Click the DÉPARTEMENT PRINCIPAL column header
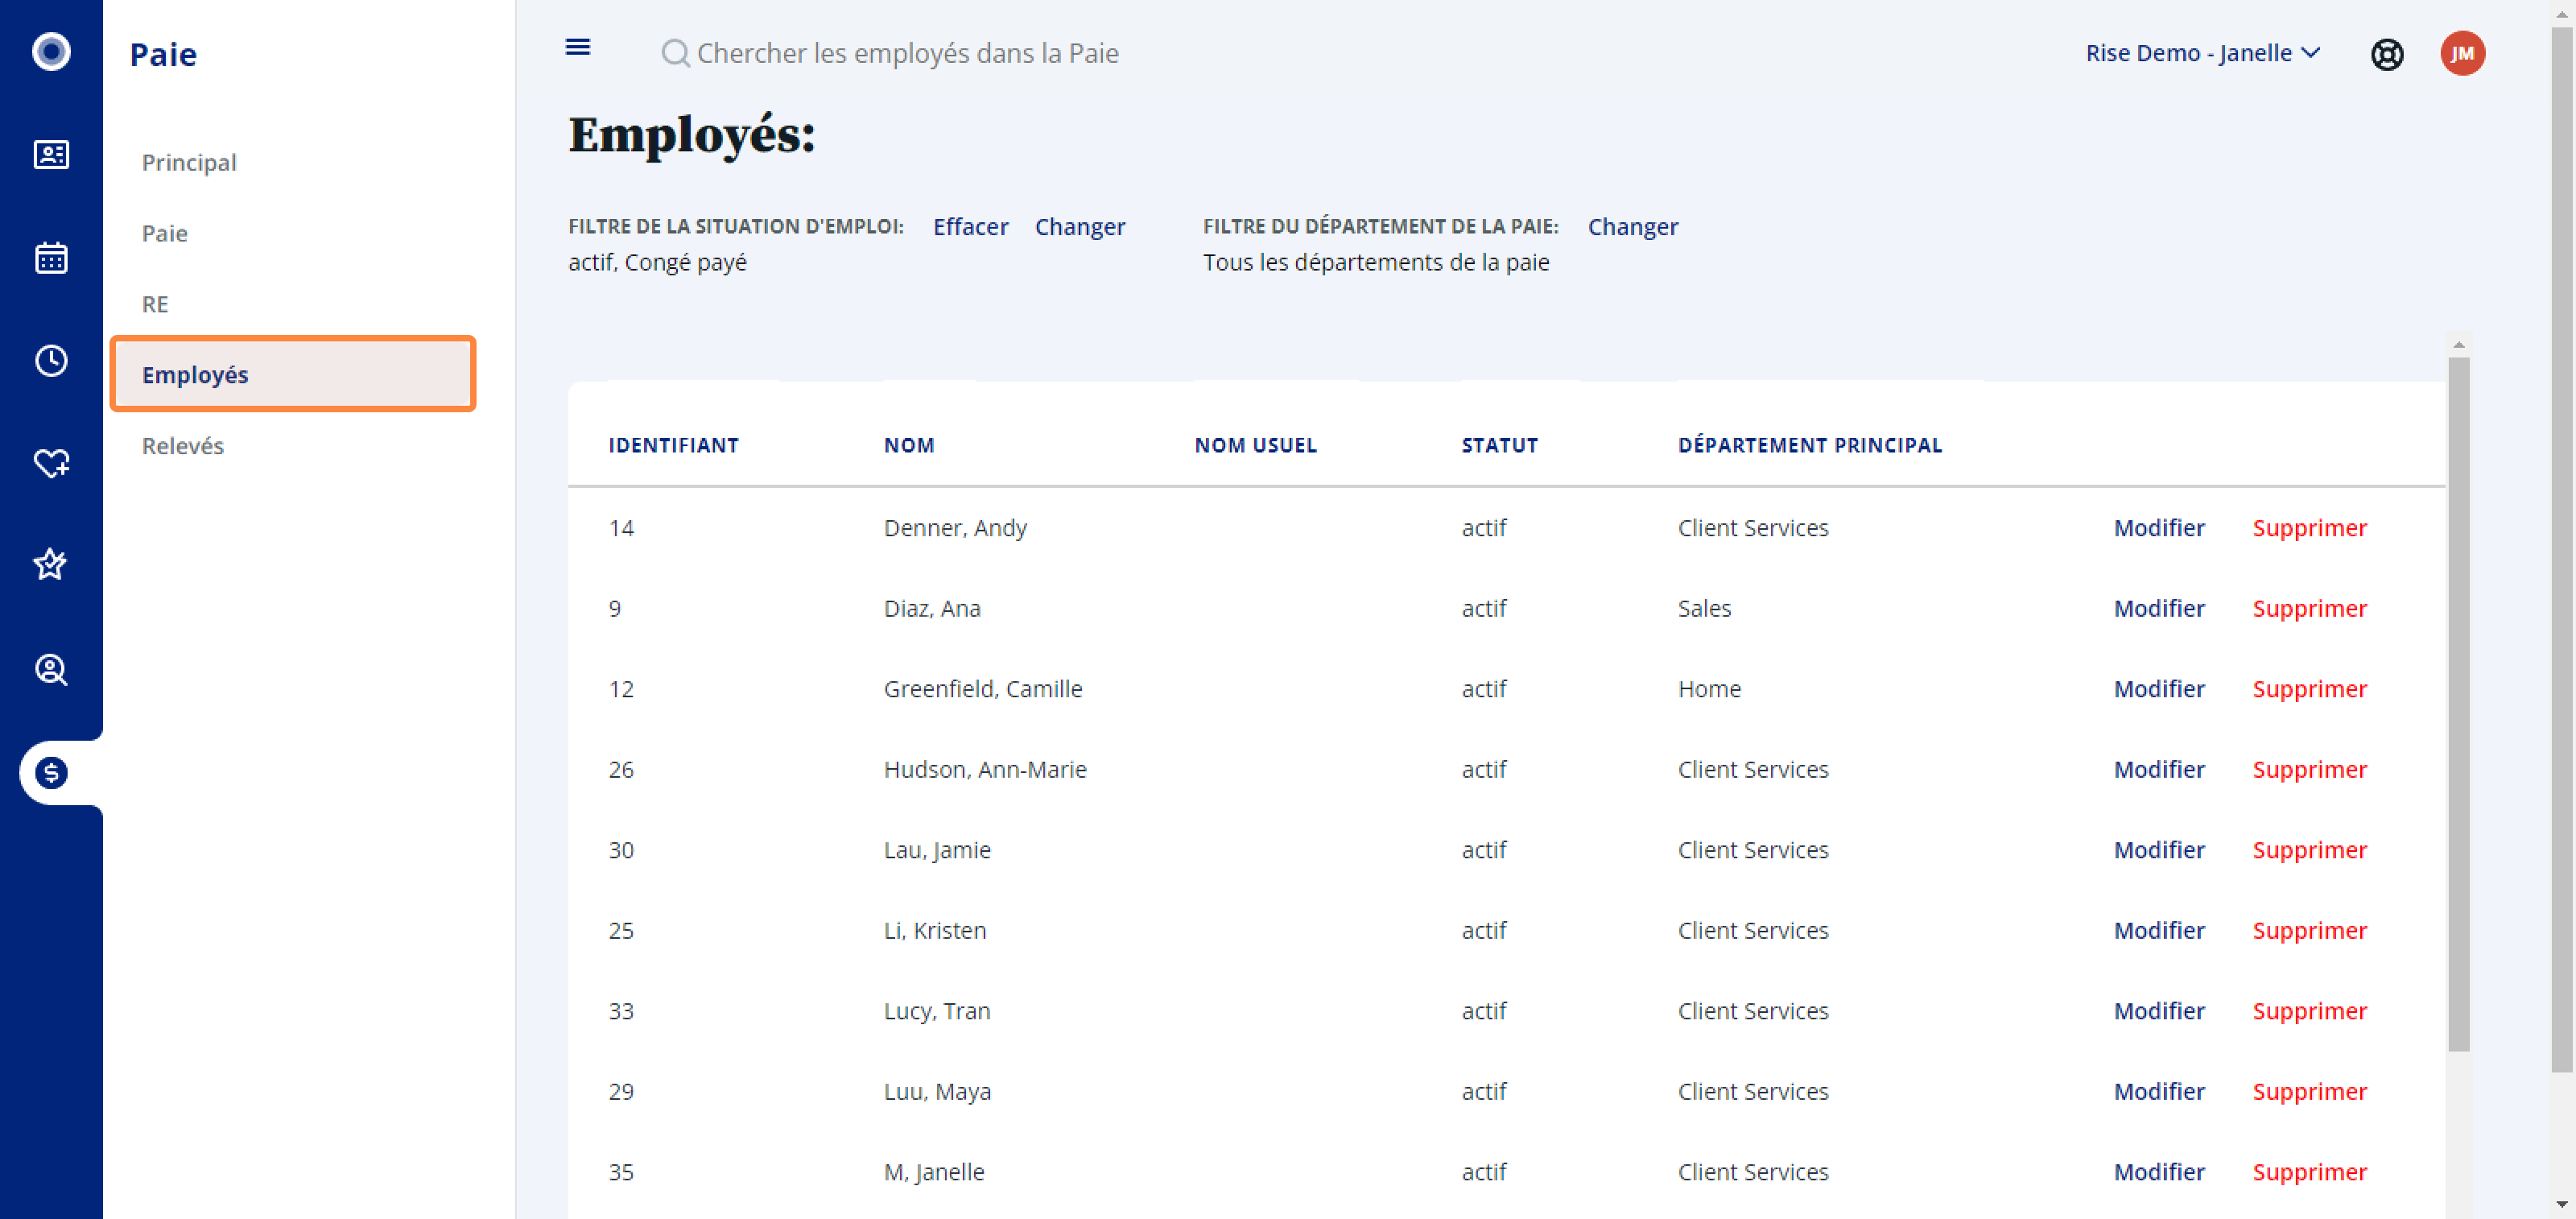Screen dimensions: 2576x1219 1810,445
